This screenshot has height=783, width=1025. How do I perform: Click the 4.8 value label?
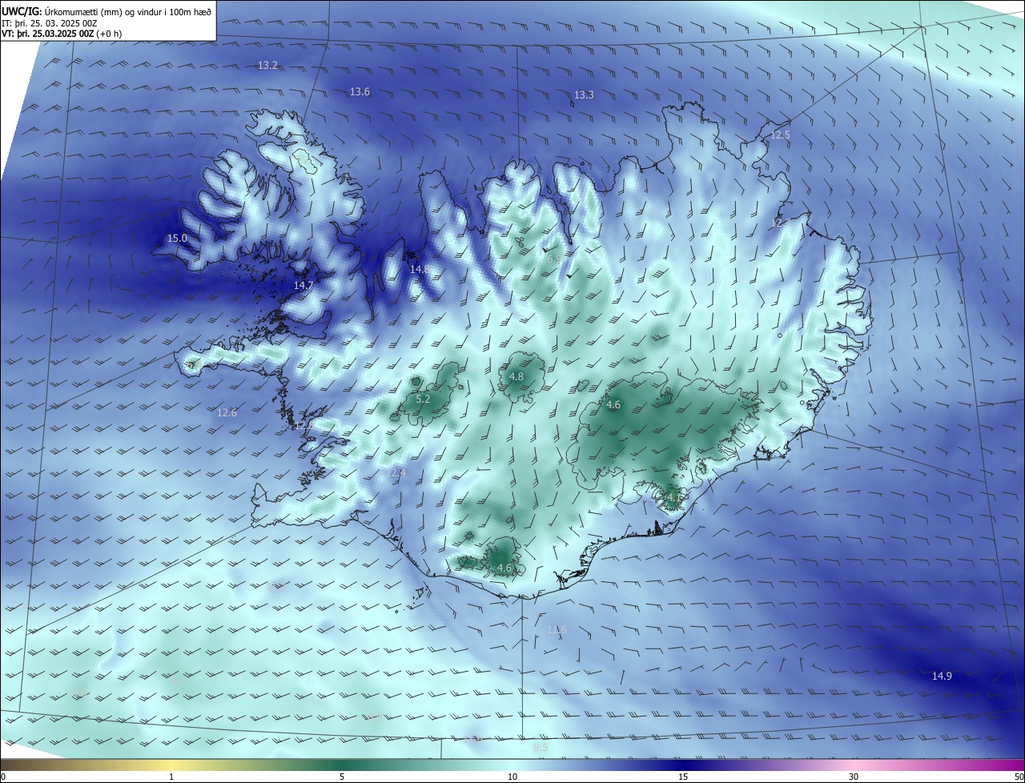coord(517,377)
